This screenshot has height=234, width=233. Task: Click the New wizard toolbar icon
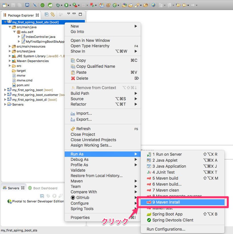click(x=5, y=5)
